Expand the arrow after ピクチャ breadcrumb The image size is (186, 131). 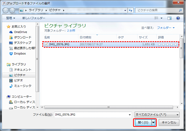64,10
